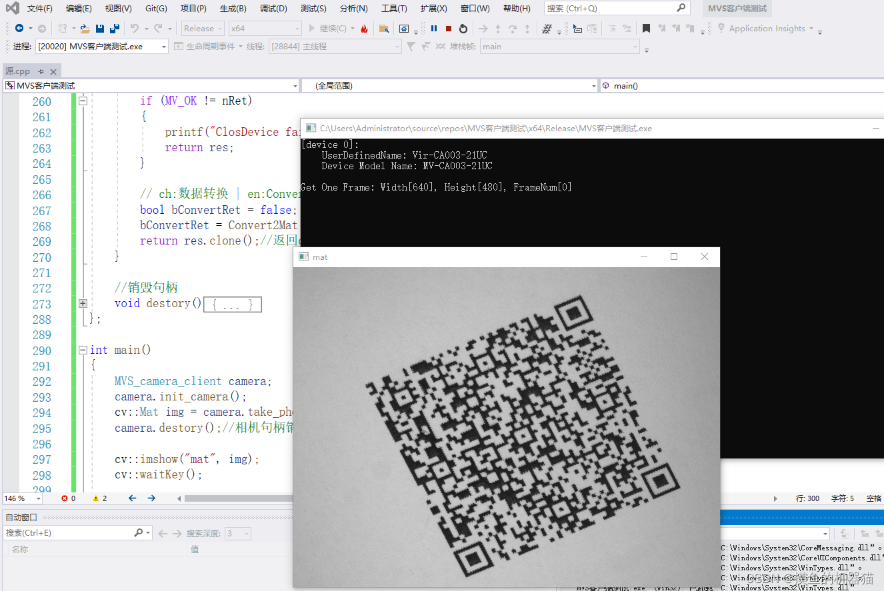Click the Step Into icon

click(498, 29)
